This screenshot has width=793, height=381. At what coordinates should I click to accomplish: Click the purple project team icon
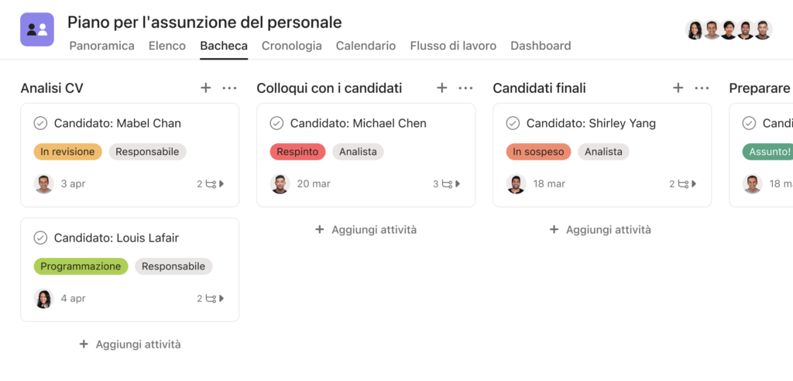click(37, 29)
